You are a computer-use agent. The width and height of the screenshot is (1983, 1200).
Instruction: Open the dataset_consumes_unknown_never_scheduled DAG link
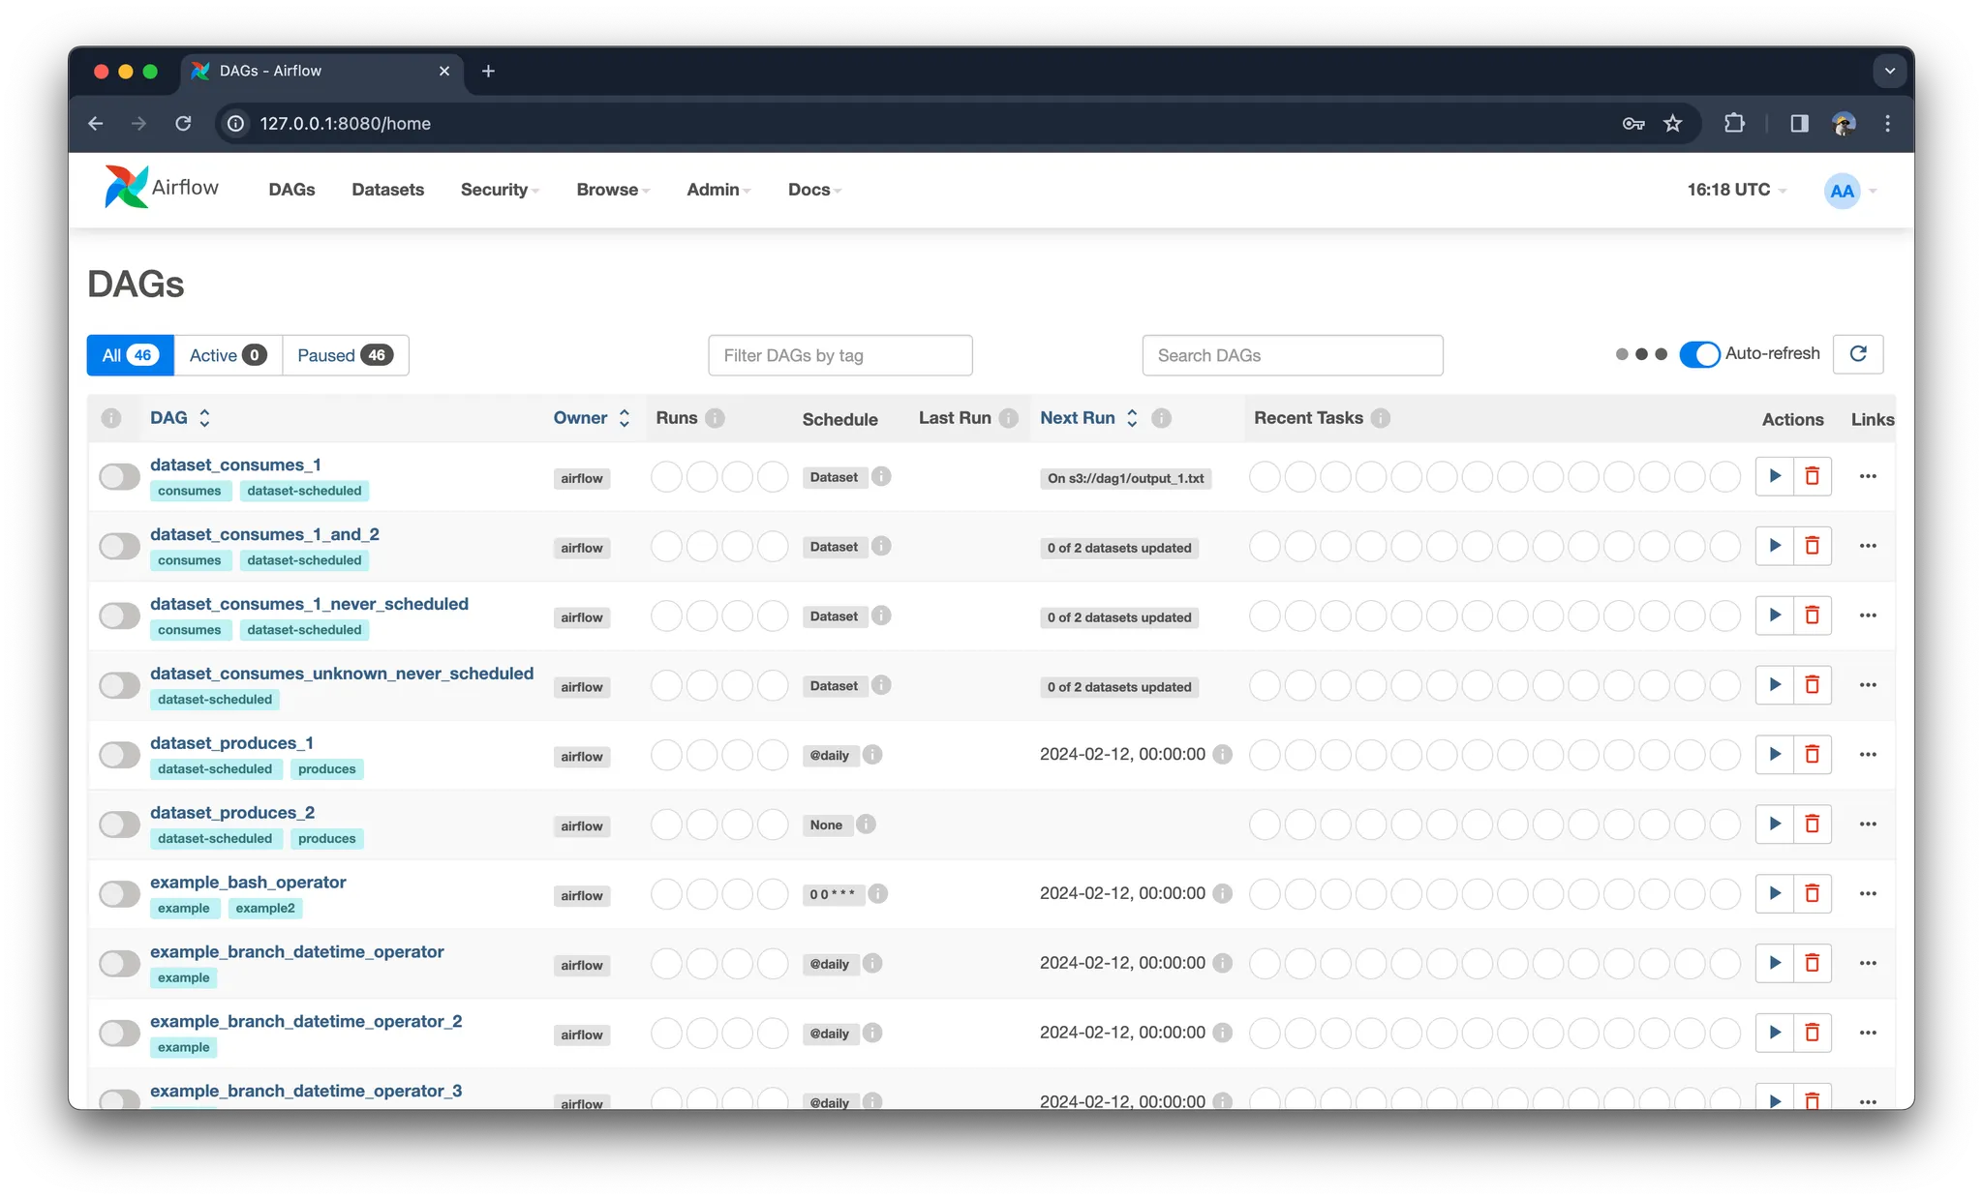click(342, 674)
